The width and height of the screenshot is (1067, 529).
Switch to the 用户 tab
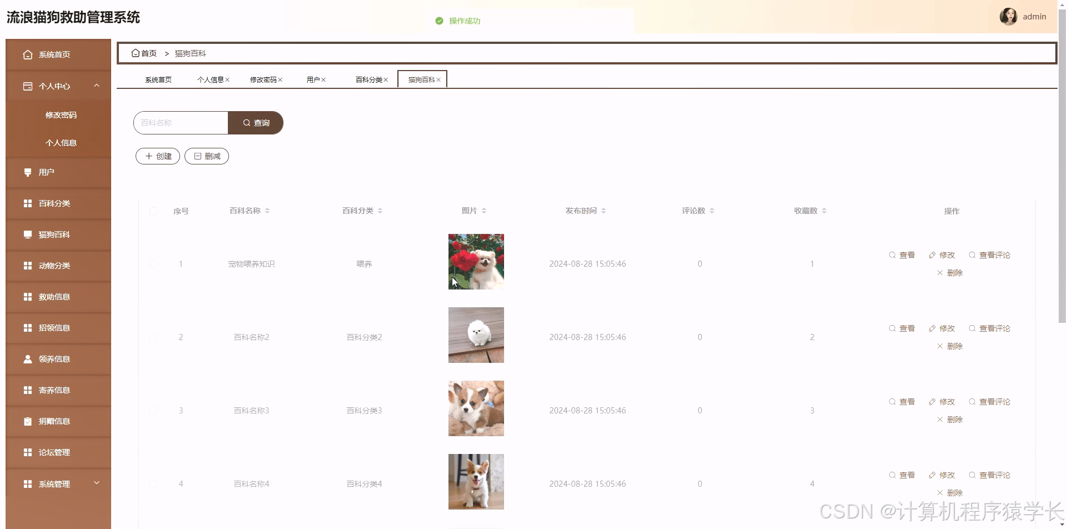point(313,80)
